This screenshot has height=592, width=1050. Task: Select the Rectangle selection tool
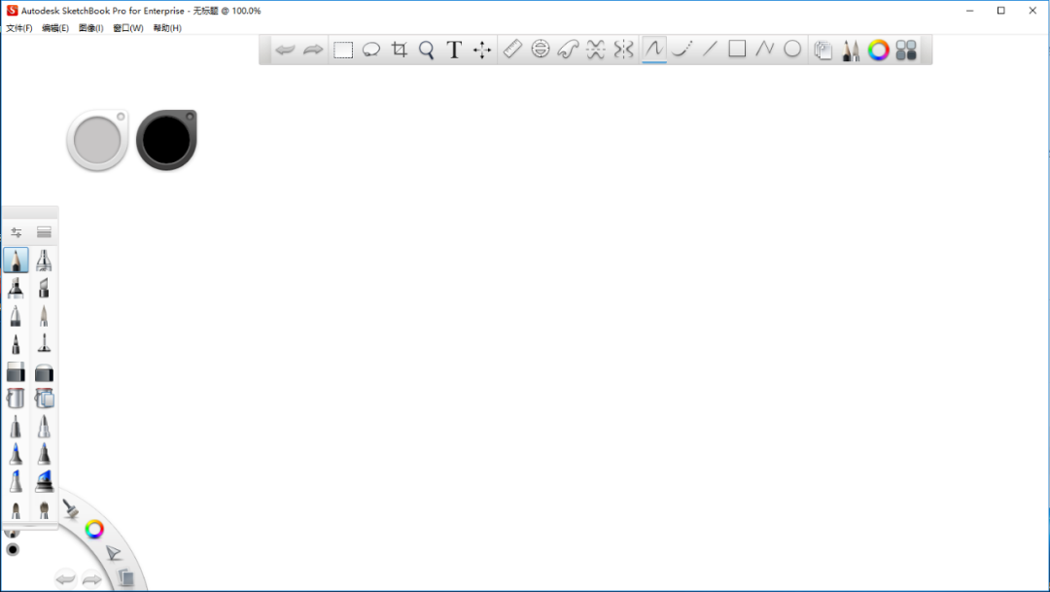coord(343,51)
